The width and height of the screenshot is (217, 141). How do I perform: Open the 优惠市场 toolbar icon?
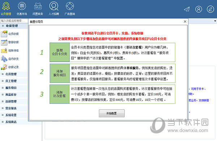pos(22,8)
